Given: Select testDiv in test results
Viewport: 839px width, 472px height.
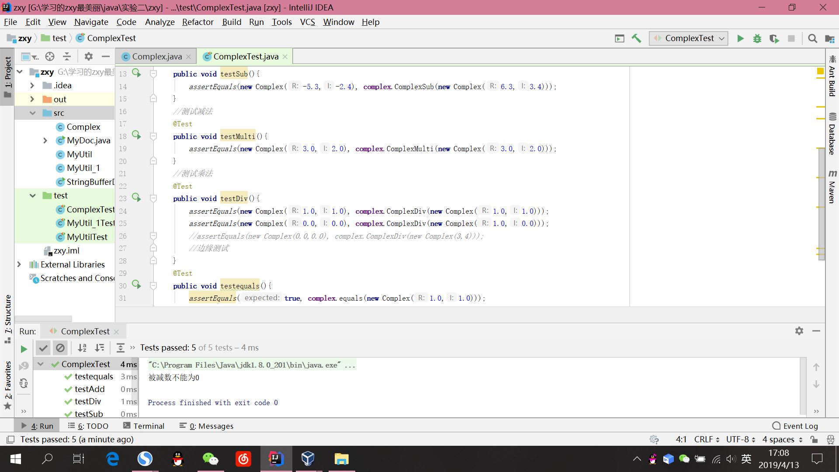Looking at the screenshot, I should (x=87, y=401).
